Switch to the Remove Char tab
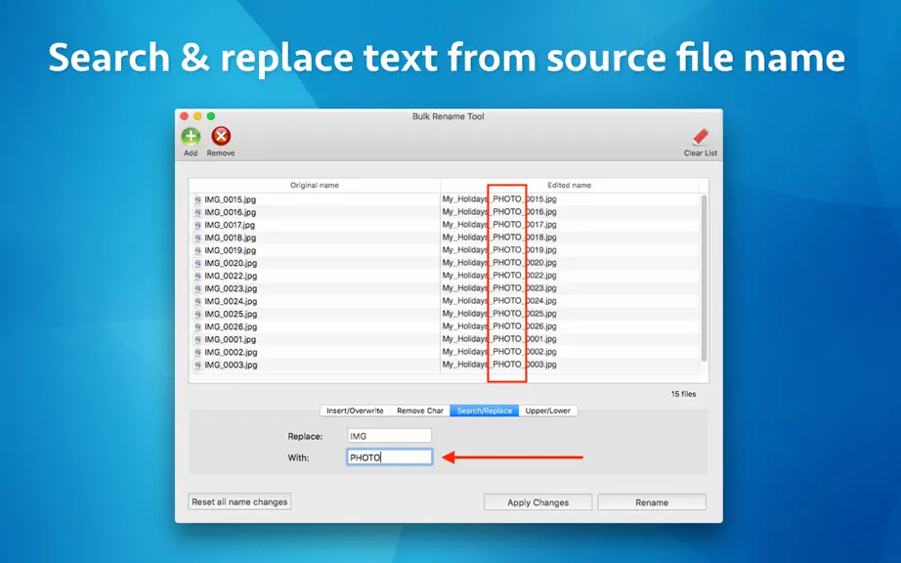This screenshot has width=901, height=563. (x=420, y=411)
